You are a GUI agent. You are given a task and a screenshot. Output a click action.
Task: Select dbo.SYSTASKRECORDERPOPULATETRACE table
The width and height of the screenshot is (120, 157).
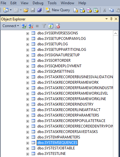coord(71,121)
